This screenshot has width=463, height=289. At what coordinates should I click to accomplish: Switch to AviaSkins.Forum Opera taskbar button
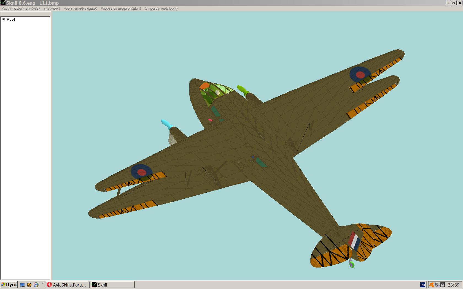click(x=68, y=285)
